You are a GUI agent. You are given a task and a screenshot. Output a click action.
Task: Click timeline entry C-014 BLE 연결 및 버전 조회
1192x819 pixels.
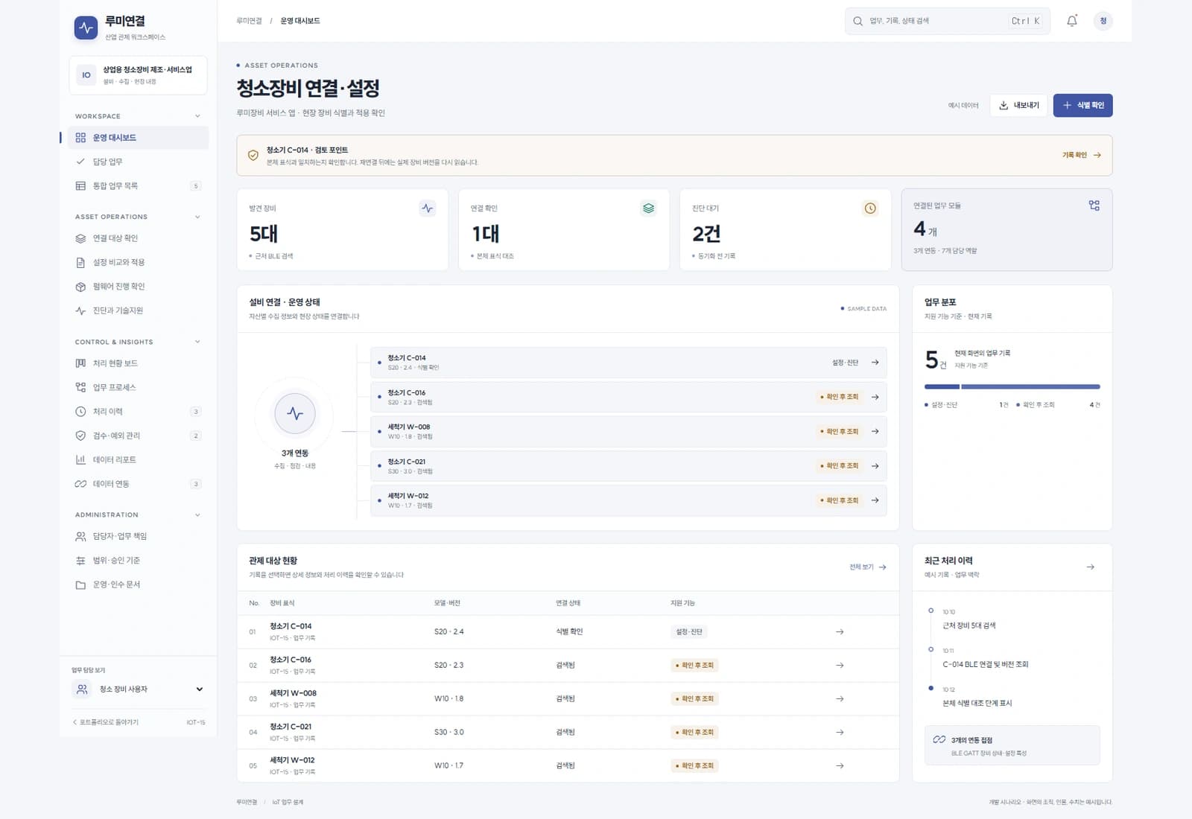click(x=985, y=664)
